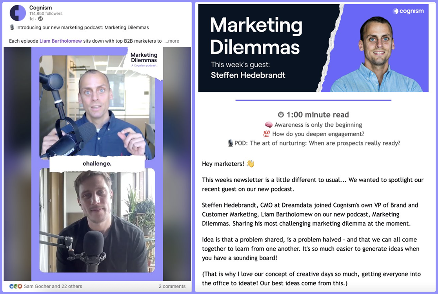Play the top podcast video clip
The height and width of the screenshot is (294, 438).
(x=97, y=107)
